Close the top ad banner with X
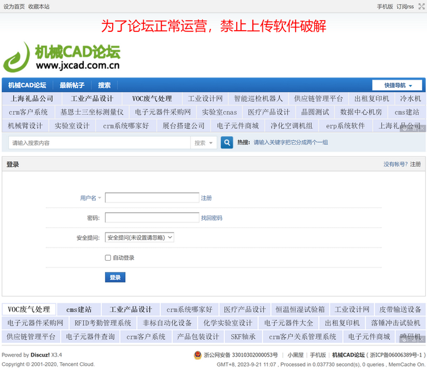 click(x=422, y=128)
